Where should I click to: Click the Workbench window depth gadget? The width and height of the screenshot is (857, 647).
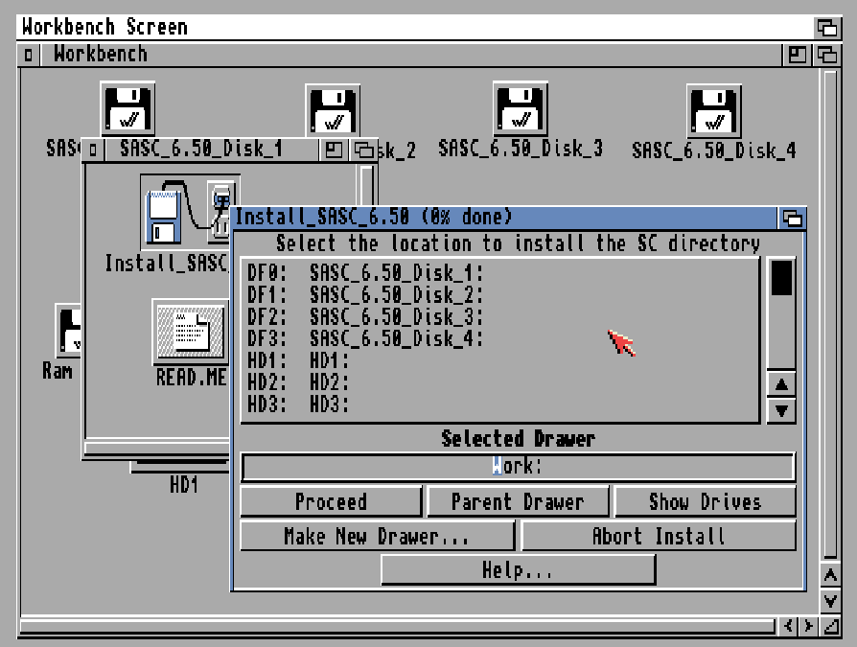pos(826,55)
